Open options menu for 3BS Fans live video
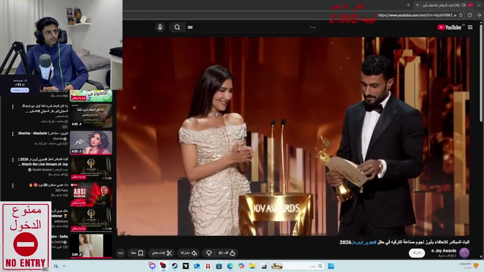Image resolution: width=484 pixels, height=272 pixels. [x=13, y=185]
